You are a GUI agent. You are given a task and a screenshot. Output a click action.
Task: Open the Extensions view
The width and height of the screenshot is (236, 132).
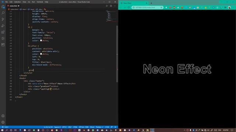(3, 32)
